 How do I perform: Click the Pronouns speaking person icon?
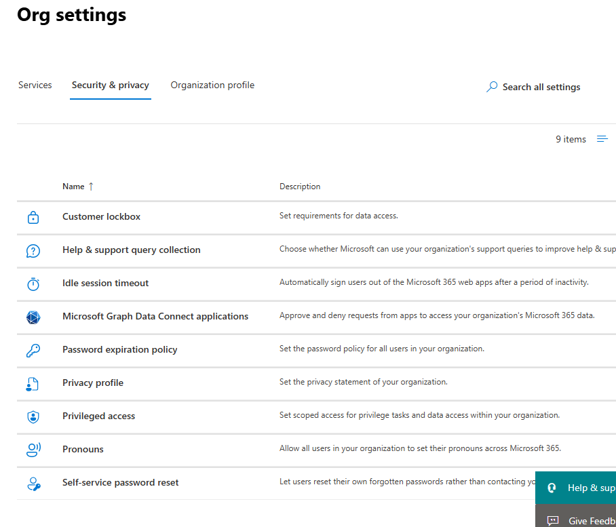(x=33, y=450)
